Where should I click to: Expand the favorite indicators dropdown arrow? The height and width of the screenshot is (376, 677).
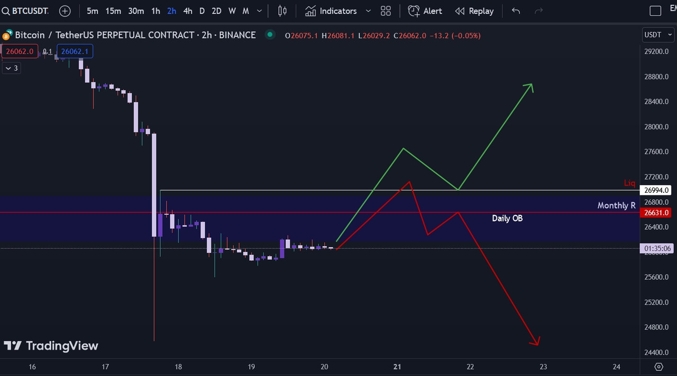pos(369,11)
